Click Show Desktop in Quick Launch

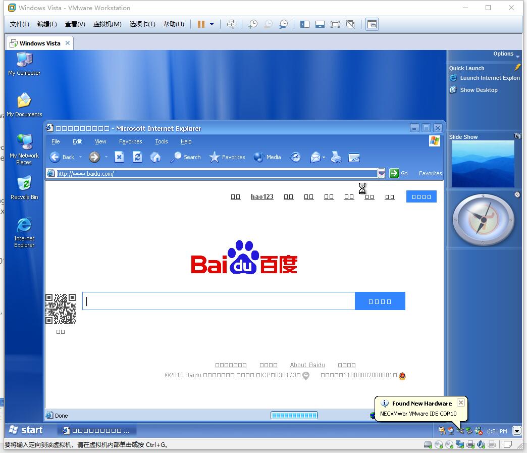click(473, 90)
